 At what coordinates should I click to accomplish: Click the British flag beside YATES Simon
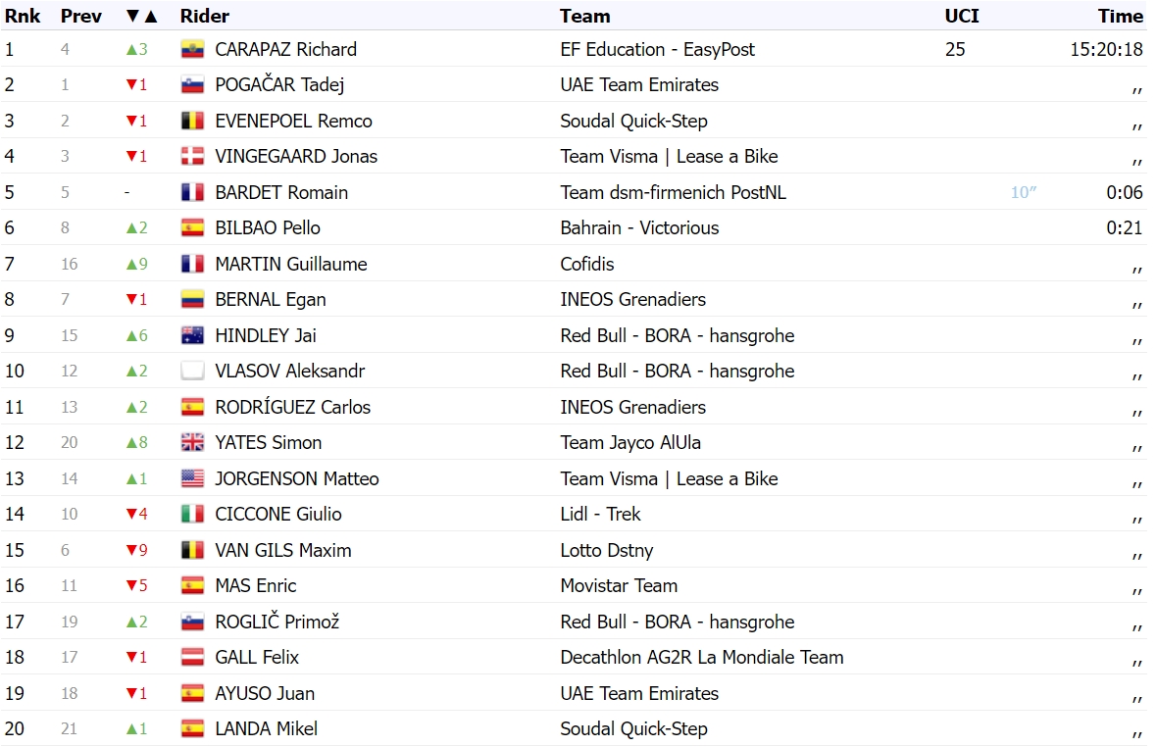(192, 442)
